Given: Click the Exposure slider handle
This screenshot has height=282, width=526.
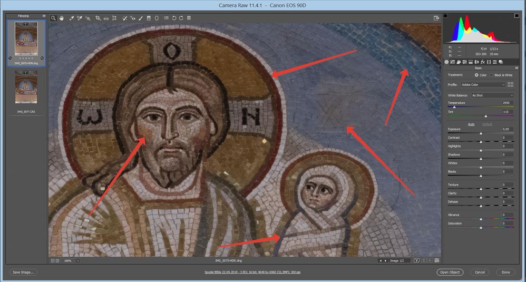Looking at the screenshot, I should click(481, 133).
